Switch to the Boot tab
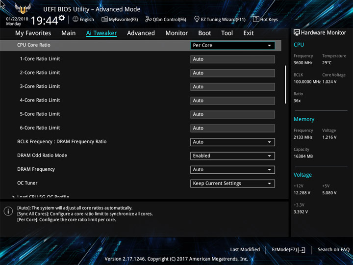Image resolution: width=353 pixels, height=265 pixels. (x=204, y=33)
